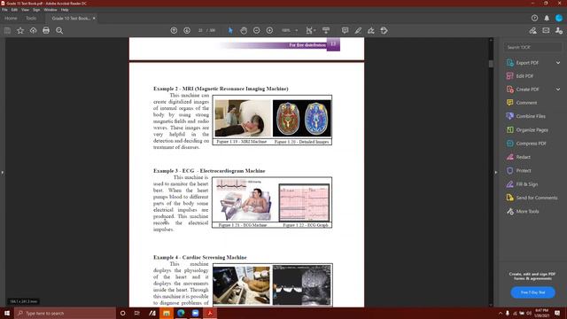Send file by email icon
The image size is (567, 319).
pyautogui.click(x=546, y=31)
